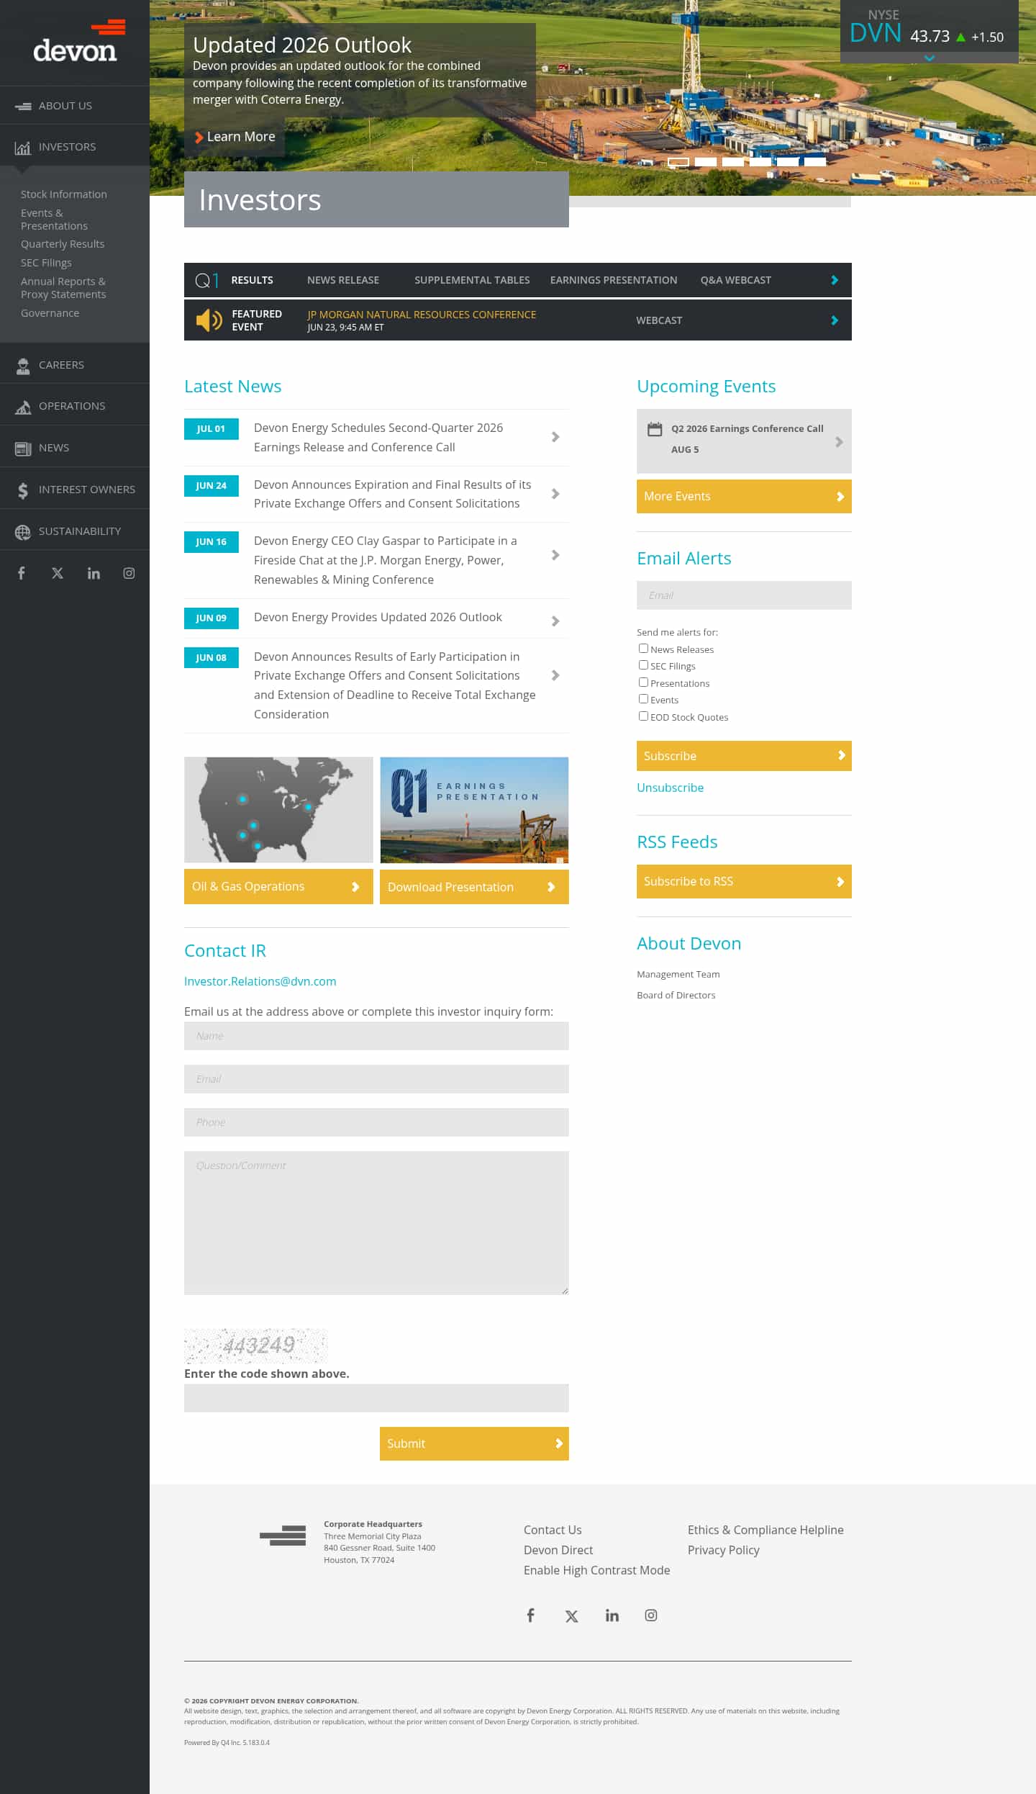Click the Email Alerts email field
1036x1794 pixels.
coord(744,595)
